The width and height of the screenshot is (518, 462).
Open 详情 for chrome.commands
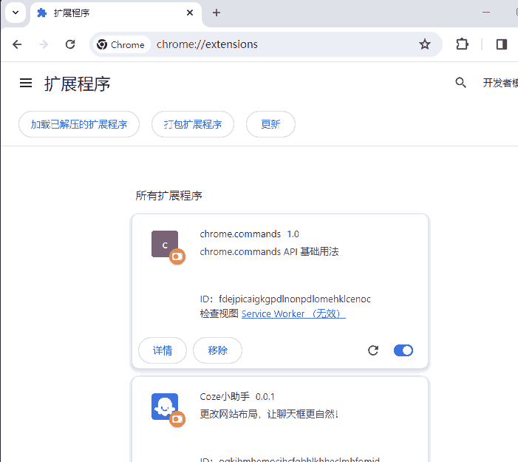[x=163, y=350]
